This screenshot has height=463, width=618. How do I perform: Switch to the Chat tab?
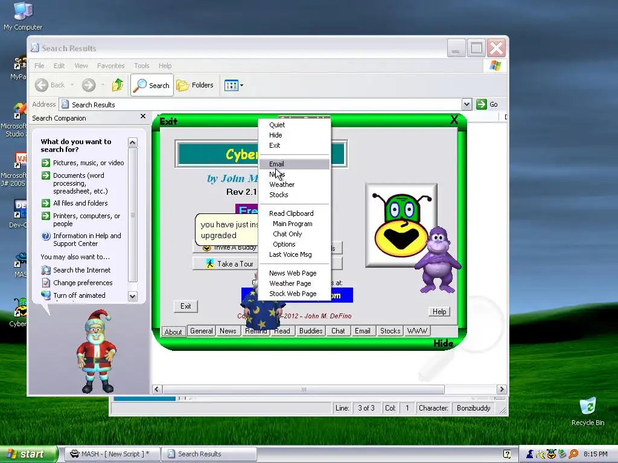pos(338,331)
